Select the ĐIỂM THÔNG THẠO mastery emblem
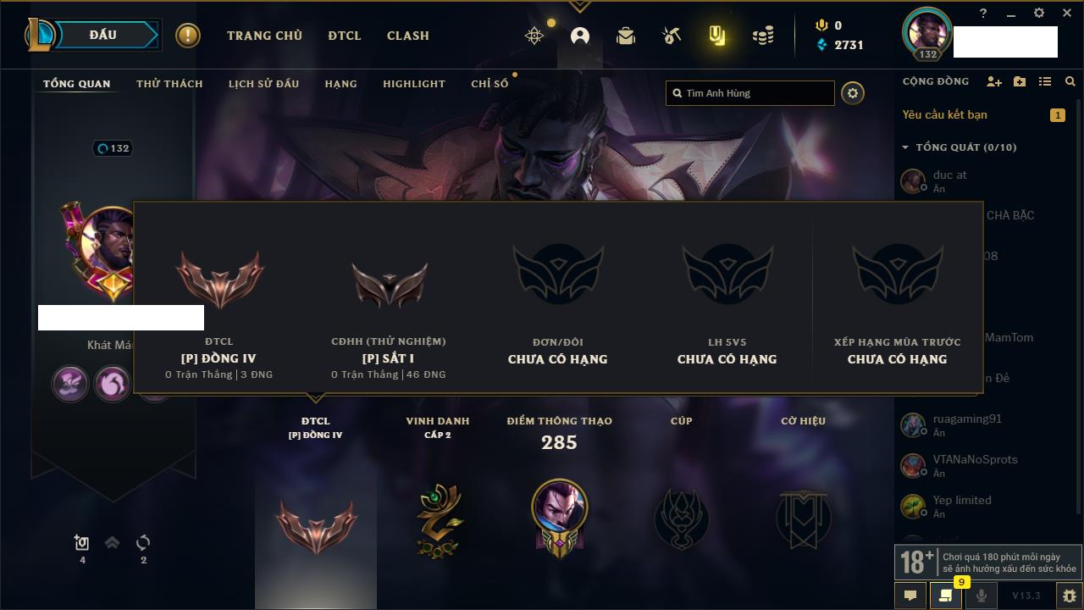Viewport: 1084px width, 610px height. [x=559, y=517]
